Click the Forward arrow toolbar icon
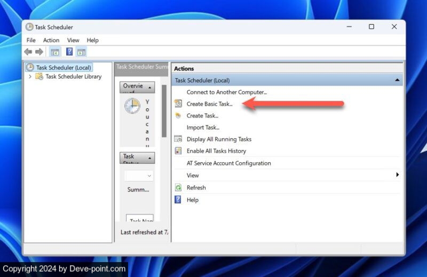427x277 pixels. tap(39, 52)
